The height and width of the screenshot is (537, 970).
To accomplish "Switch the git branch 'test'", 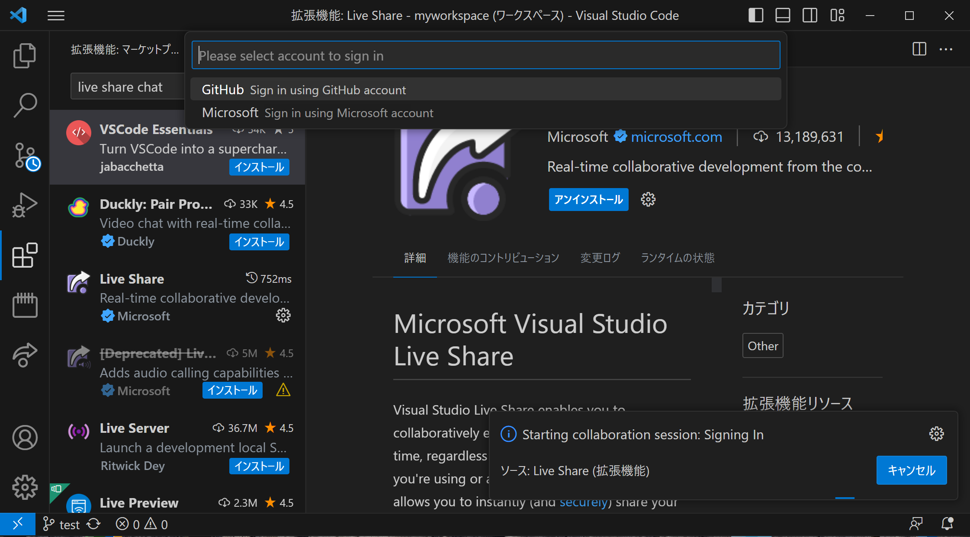I will (x=61, y=524).
